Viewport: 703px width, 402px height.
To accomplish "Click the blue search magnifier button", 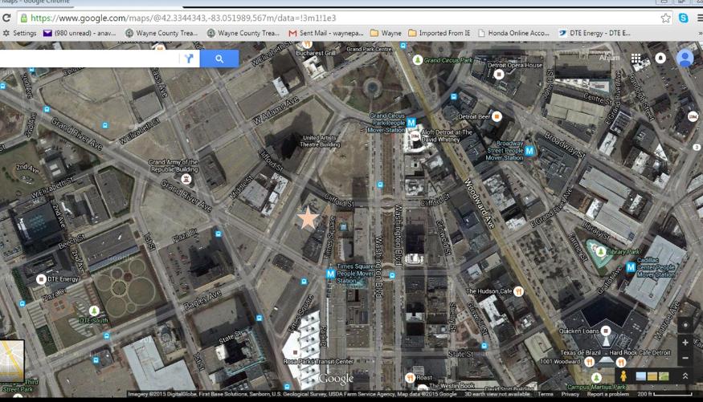I will click(x=219, y=59).
